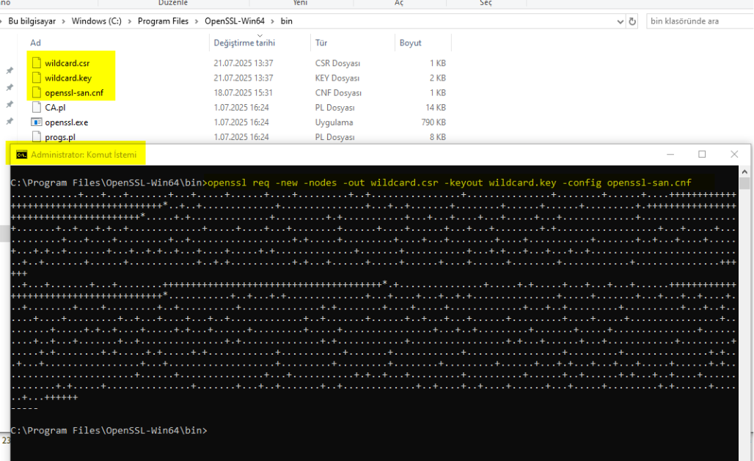This screenshot has width=754, height=461.
Task: Click the Command Prompt scrollbar up arrow
Action: click(744, 171)
